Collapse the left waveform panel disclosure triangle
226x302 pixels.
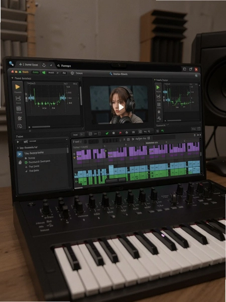12,78
